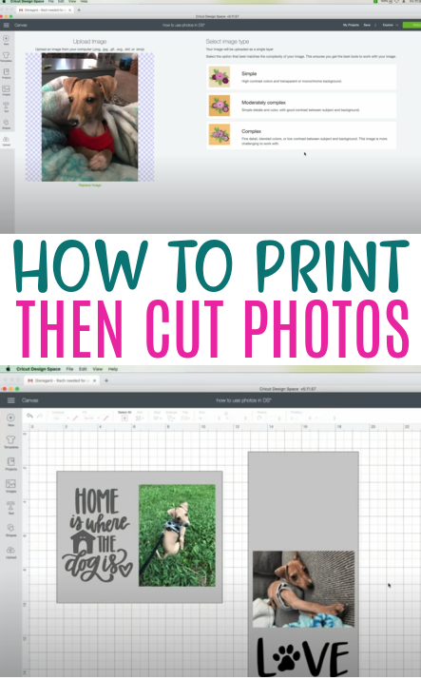Click the Undo arrow above the grid canvas
421x680 pixels.
pos(29,416)
